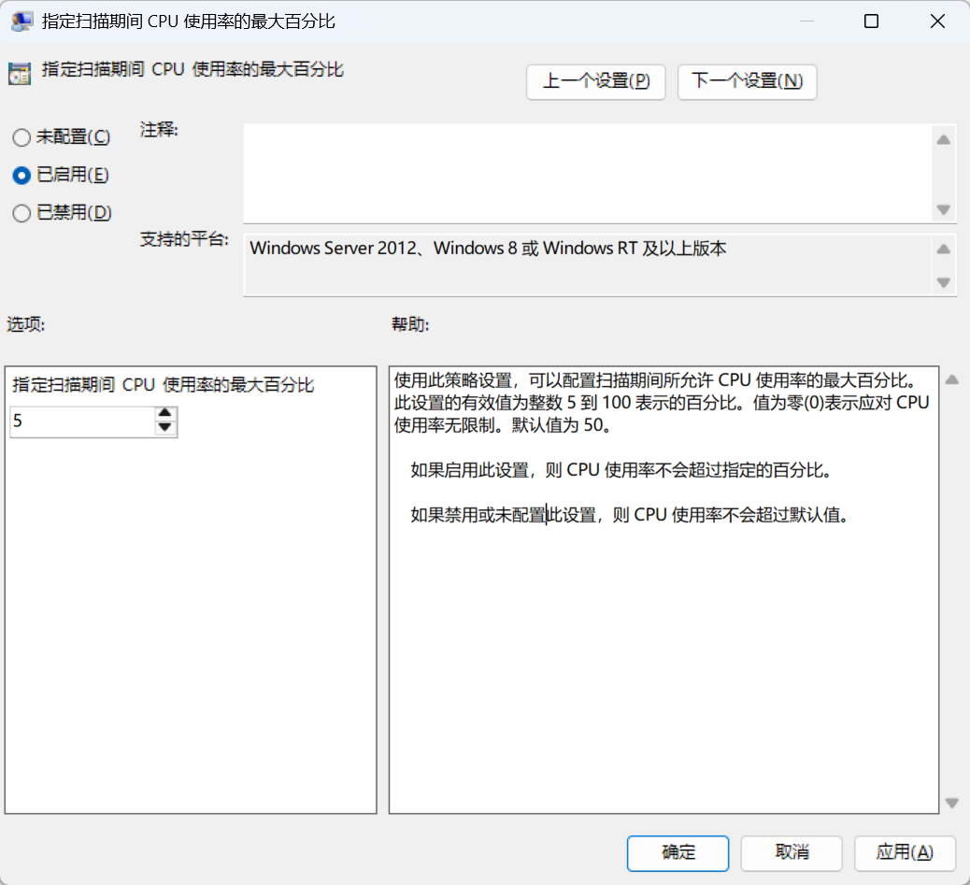Viewport: 970px width, 885px height.
Task: Click the 应用(A) button
Action: click(x=905, y=853)
